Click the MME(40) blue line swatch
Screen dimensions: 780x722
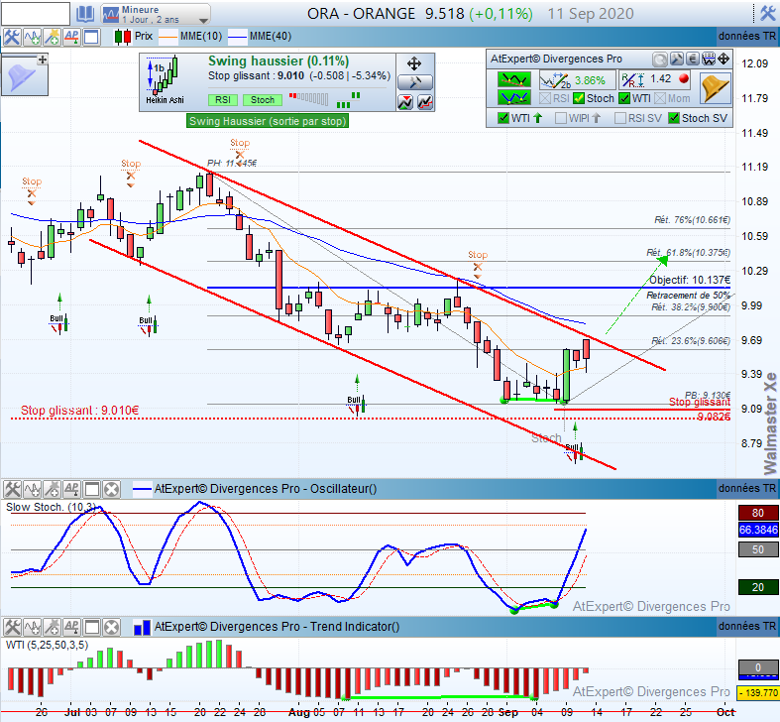(x=237, y=37)
